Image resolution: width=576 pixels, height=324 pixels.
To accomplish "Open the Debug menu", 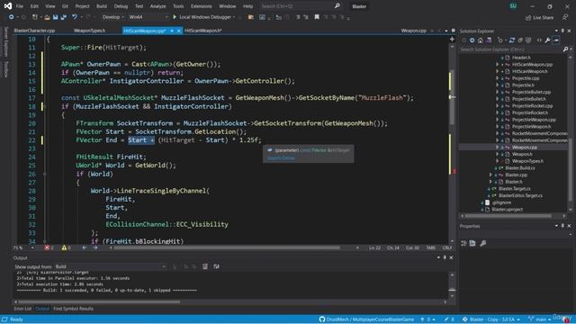I will click(x=121, y=6).
